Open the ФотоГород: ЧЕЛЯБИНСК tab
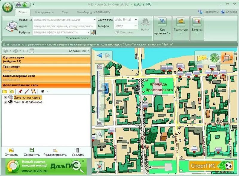 (94, 12)
